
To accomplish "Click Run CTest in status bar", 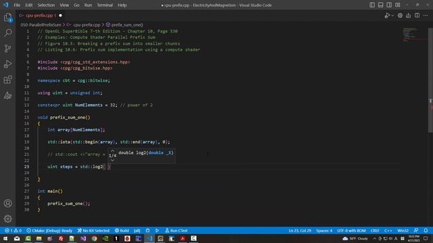I will tap(176, 230).
